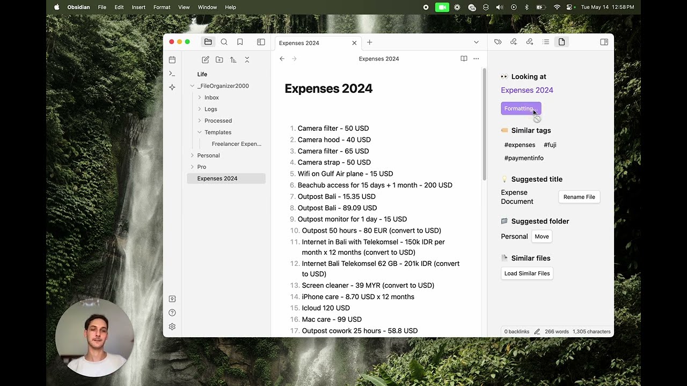Click the #expenses tag
Viewport: 687px width, 386px height.
(x=520, y=145)
